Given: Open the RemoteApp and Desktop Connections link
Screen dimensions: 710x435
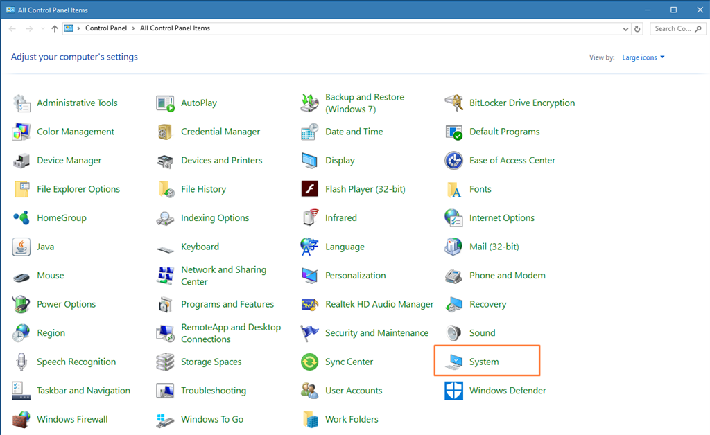Looking at the screenshot, I should (231, 333).
